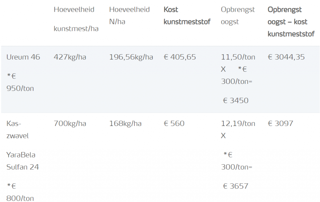320x202 pixels.
Task: Select the '€ 405,65' cost cell
Action: pos(180,57)
